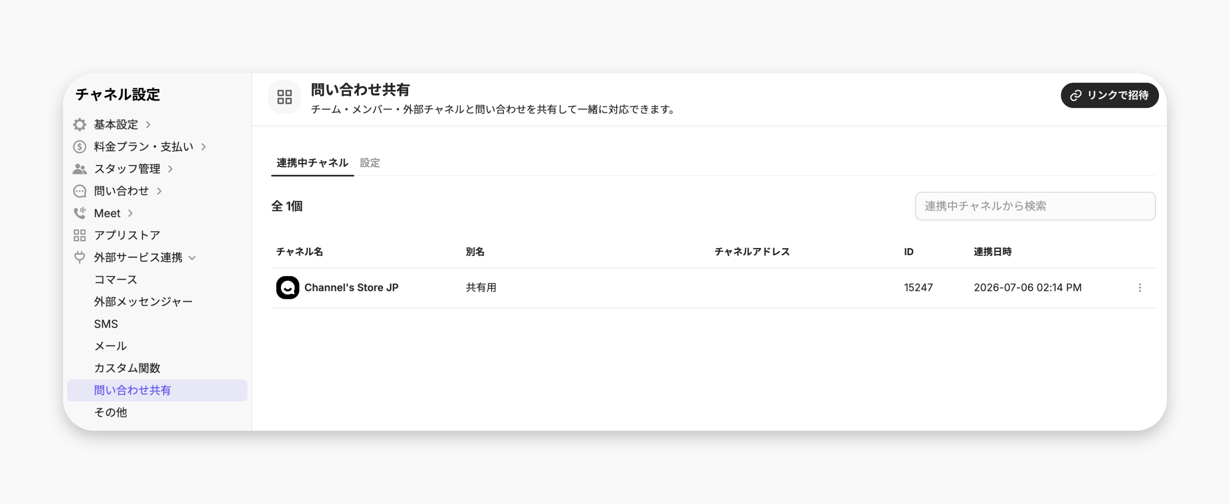
Task: Click the chat bubble icon beside 問い合わせ
Action: (80, 191)
